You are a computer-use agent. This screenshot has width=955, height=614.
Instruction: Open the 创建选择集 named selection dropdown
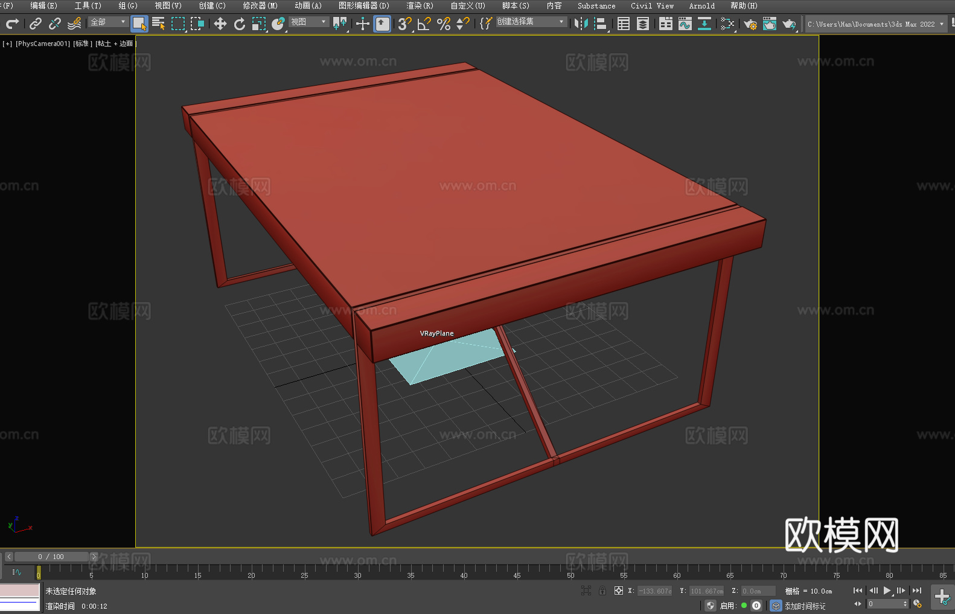[x=531, y=22]
